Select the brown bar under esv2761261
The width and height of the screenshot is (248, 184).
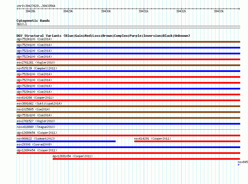click(x=128, y=65)
